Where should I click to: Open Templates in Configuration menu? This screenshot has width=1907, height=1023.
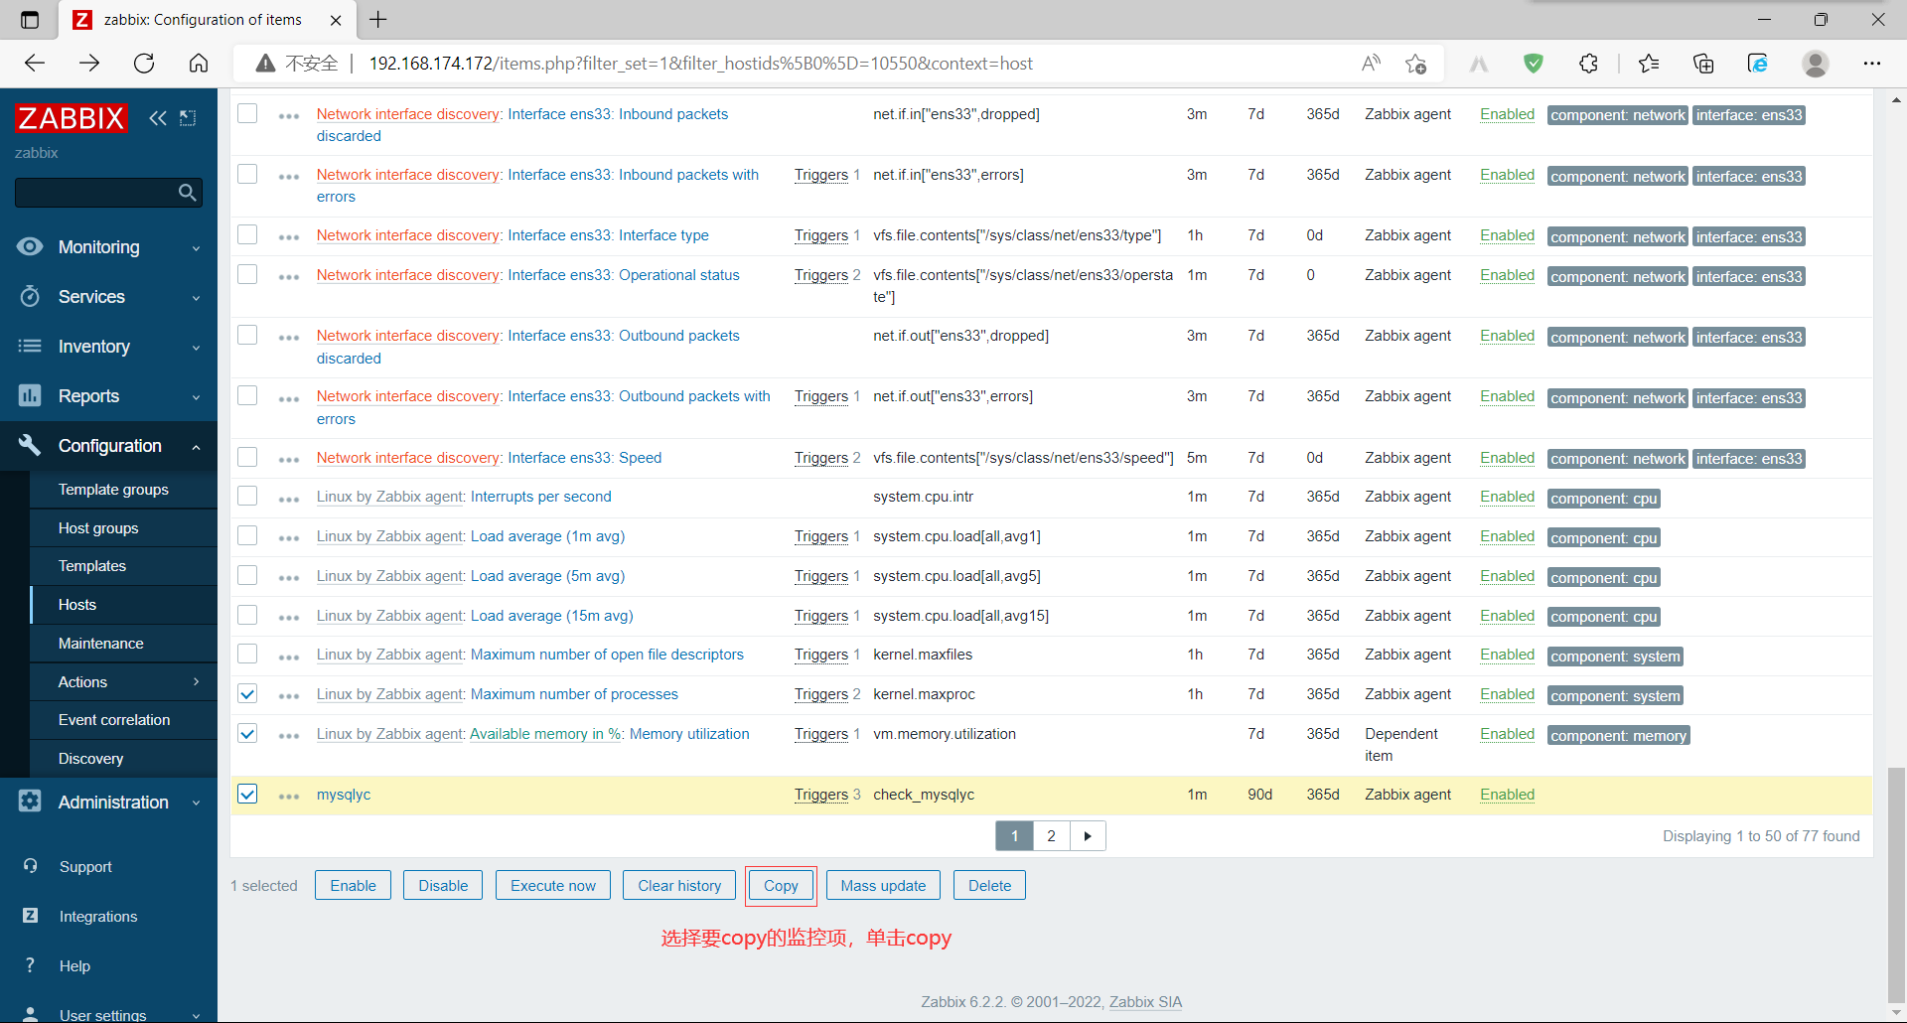[92, 565]
